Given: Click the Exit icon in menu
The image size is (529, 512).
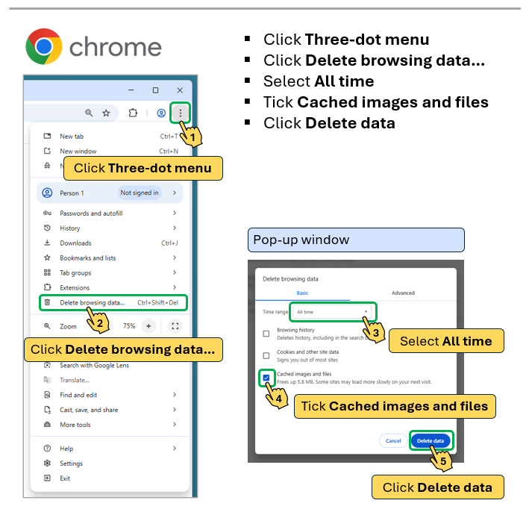Looking at the screenshot, I should point(47,478).
